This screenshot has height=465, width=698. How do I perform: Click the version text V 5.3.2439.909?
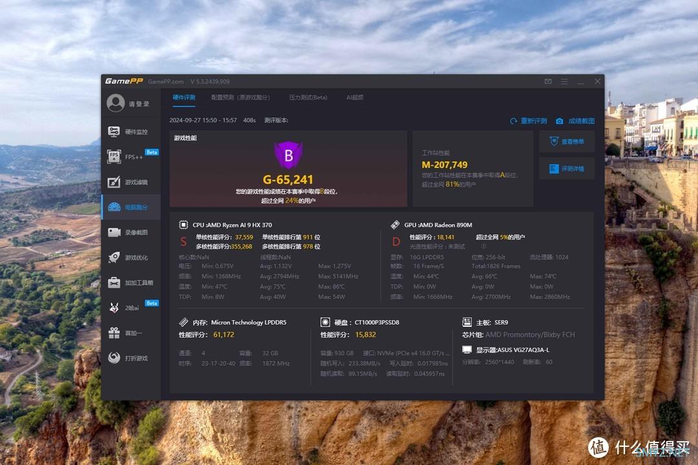210,81
